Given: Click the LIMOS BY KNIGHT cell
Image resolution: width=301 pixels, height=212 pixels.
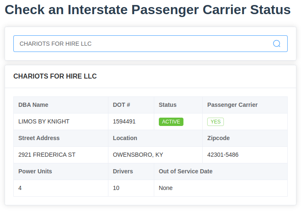Looking at the screenshot, I should tap(61, 121).
